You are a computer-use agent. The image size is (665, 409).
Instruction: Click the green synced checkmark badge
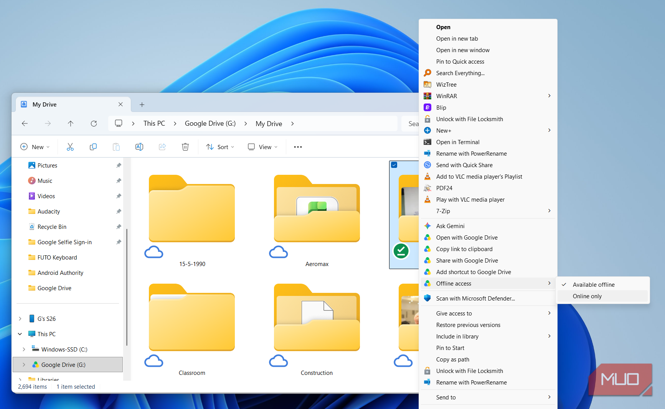401,251
